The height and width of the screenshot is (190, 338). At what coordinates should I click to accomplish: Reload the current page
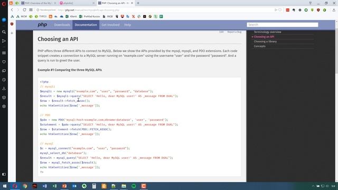24,10
